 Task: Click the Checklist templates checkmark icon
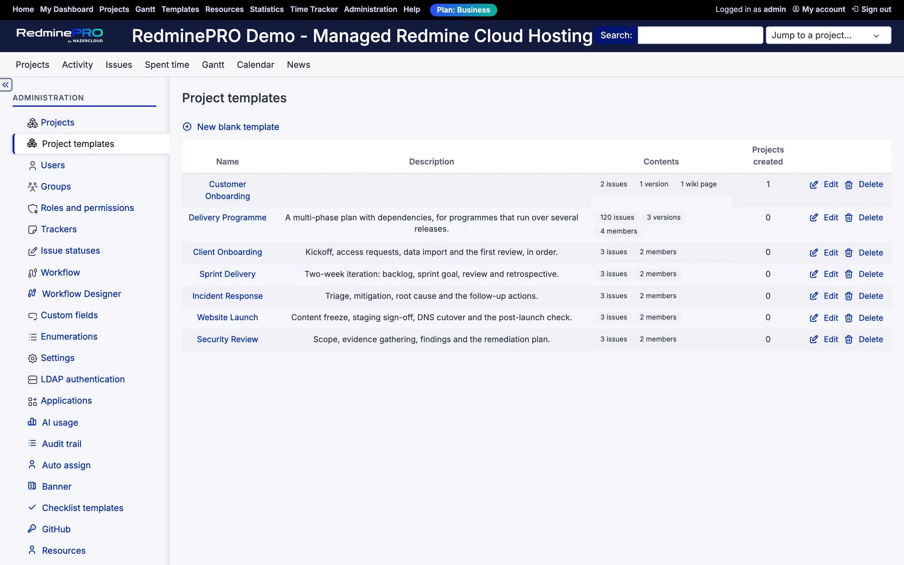click(32, 507)
